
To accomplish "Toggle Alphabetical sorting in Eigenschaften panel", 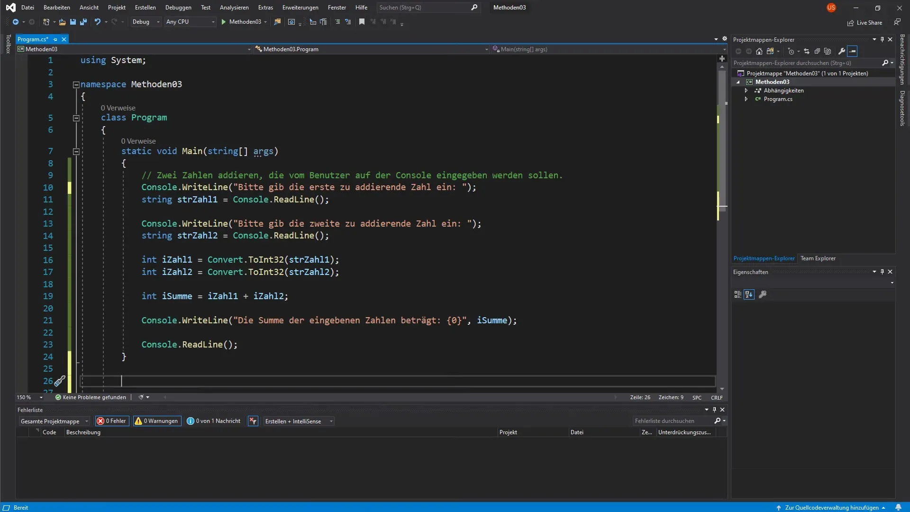I will tap(749, 294).
